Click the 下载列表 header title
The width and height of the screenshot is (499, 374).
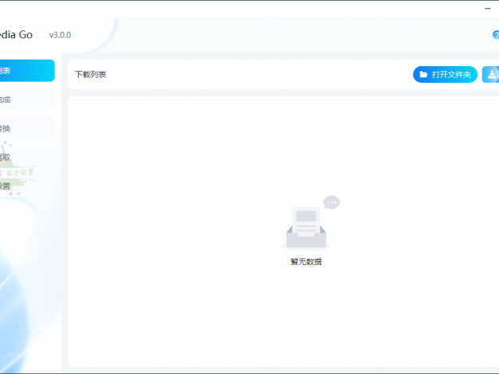[90, 75]
